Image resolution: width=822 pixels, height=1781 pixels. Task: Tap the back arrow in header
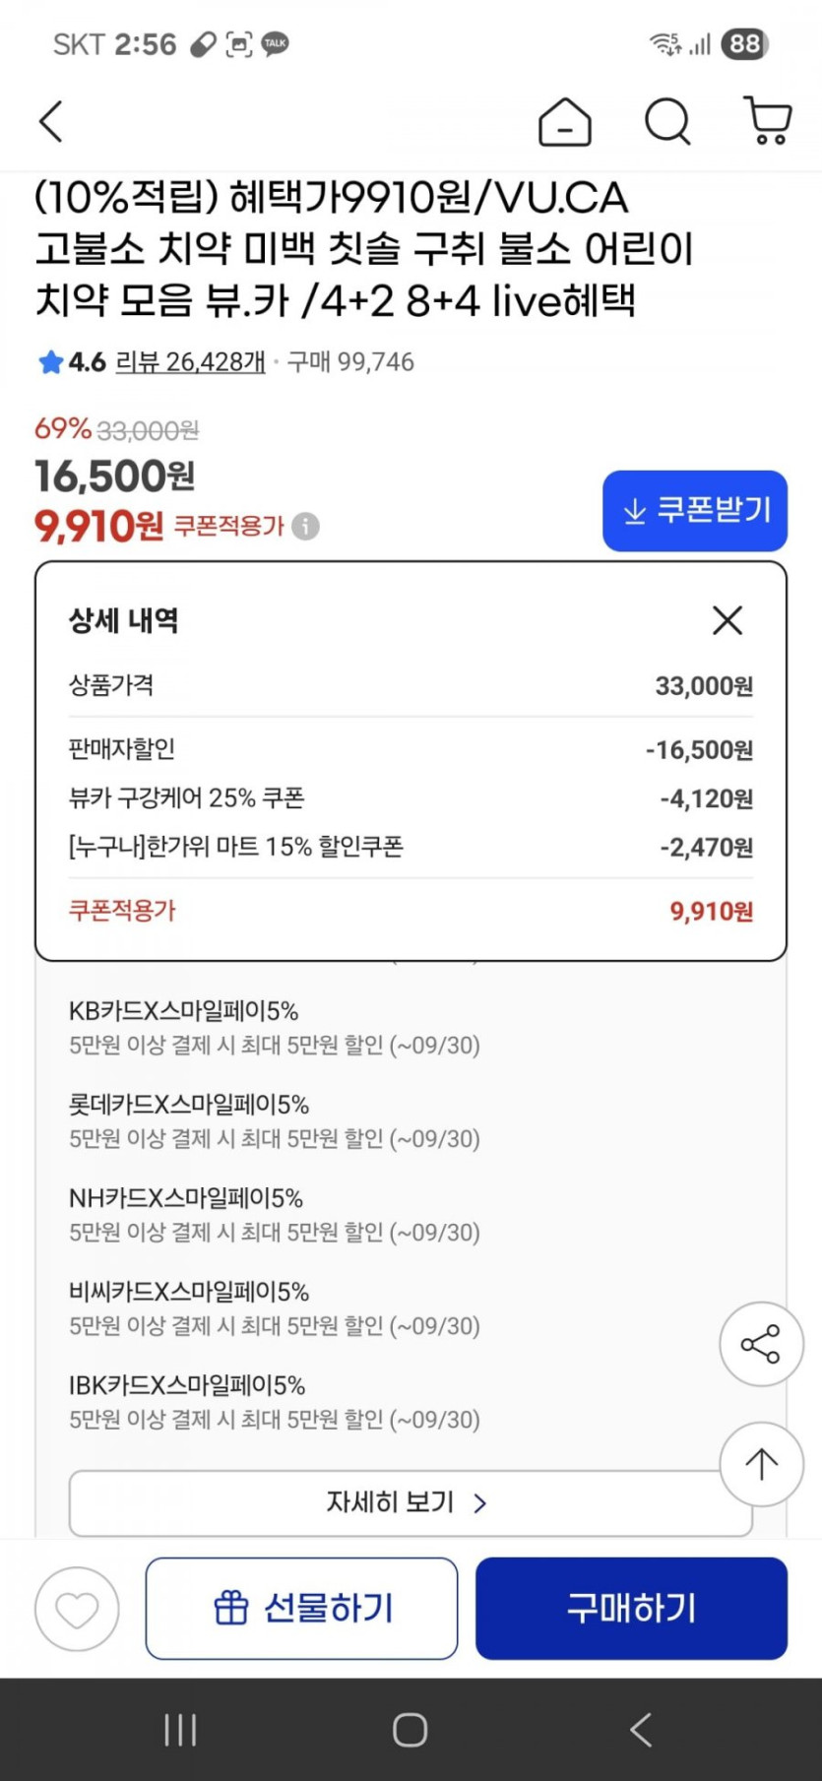51,122
